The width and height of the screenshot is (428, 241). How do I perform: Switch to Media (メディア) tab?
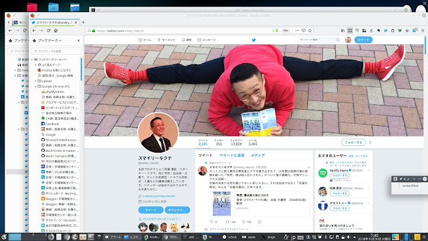[257, 155]
